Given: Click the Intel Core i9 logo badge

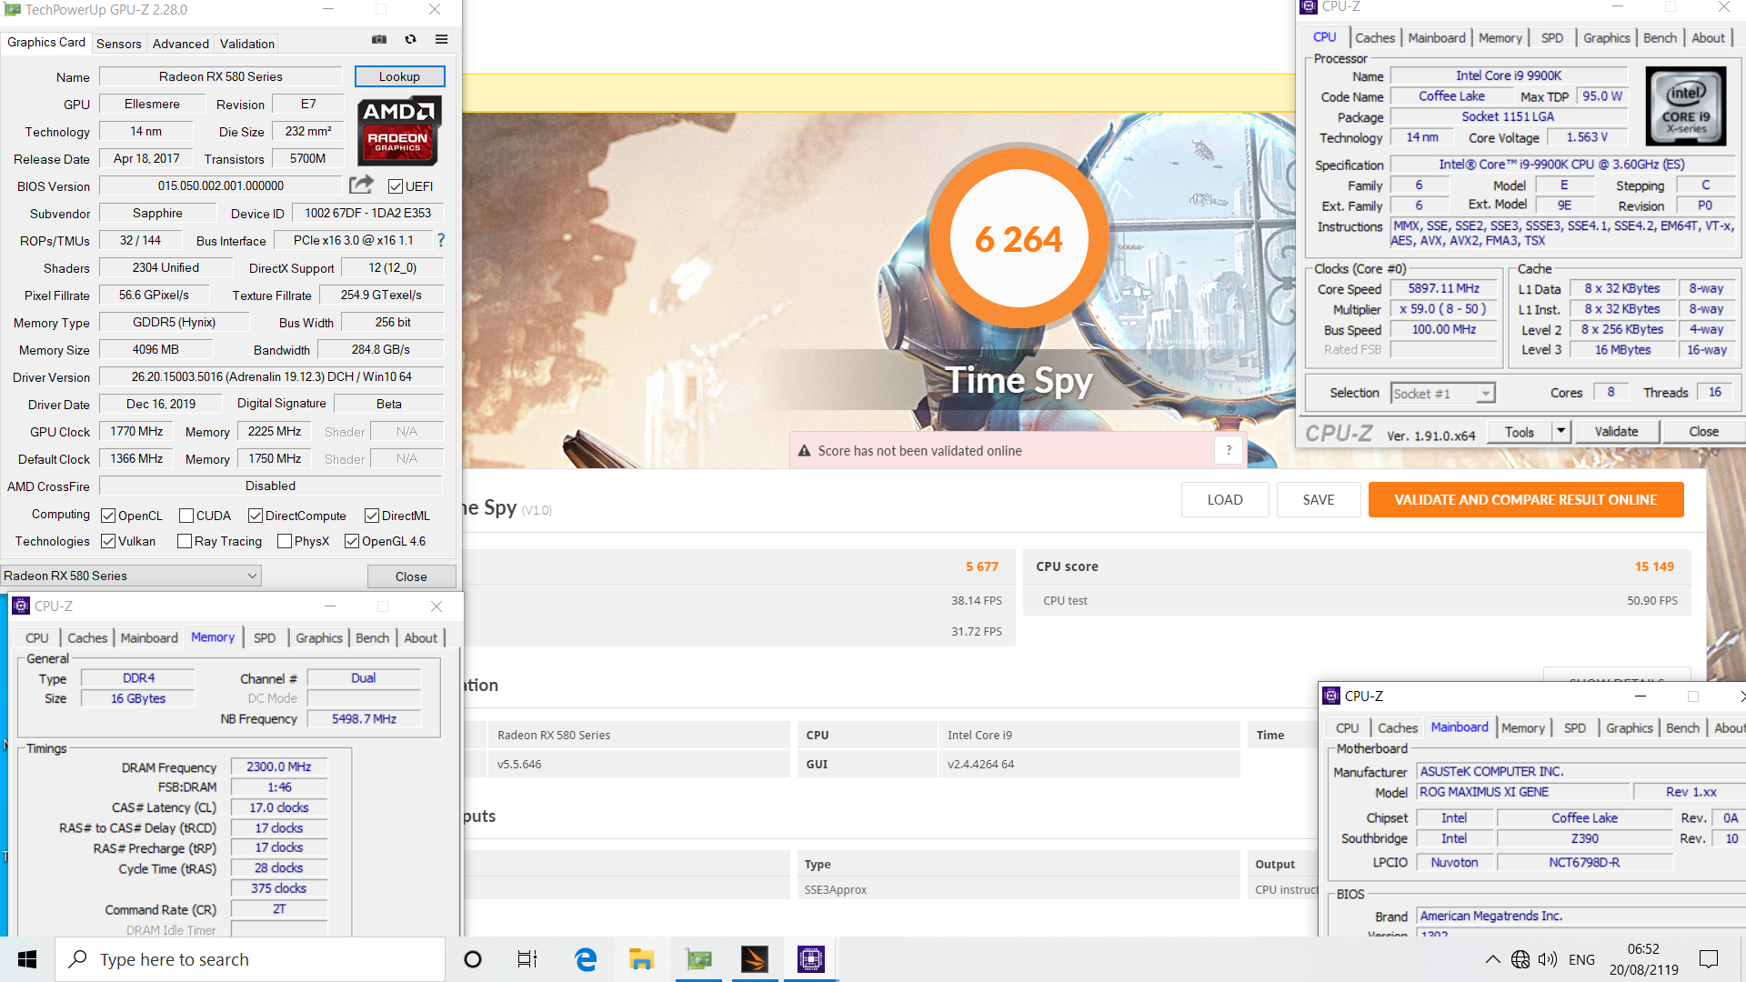Looking at the screenshot, I should click(1686, 106).
